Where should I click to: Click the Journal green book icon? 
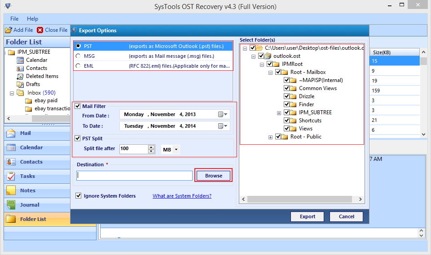11,204
